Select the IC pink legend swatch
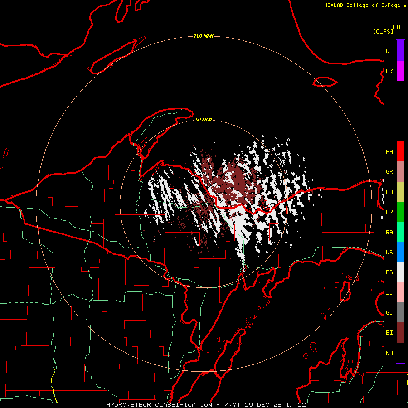Screen dimensions: 408x408 click(400, 292)
